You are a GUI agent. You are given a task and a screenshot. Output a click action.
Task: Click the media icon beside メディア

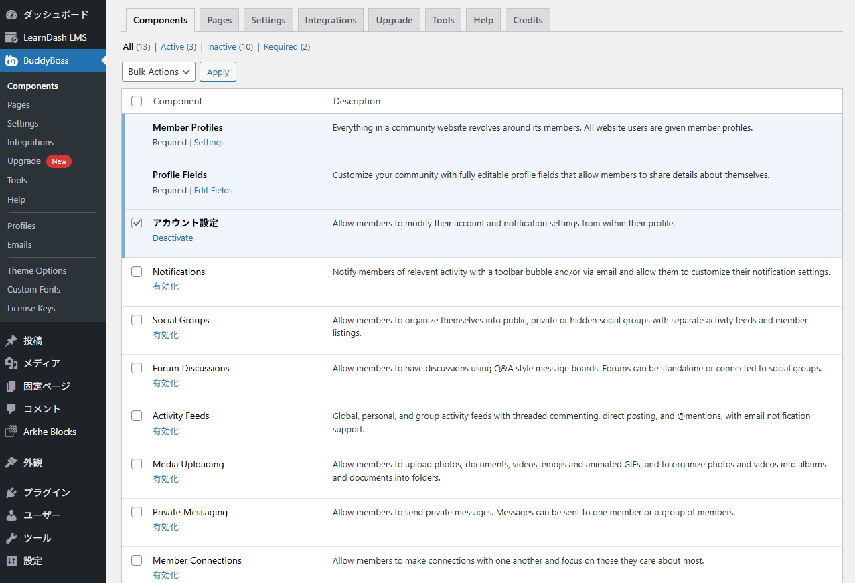(11, 363)
